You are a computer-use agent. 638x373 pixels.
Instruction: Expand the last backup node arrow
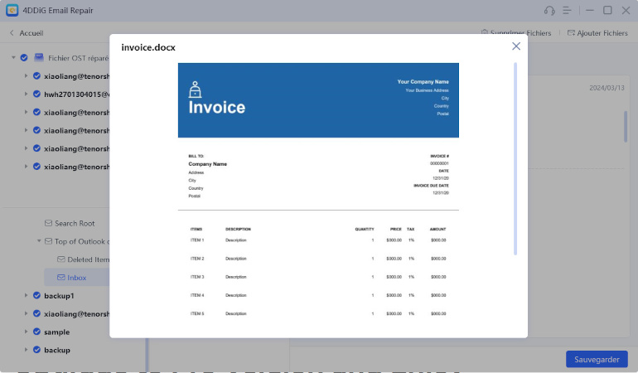[26, 350]
